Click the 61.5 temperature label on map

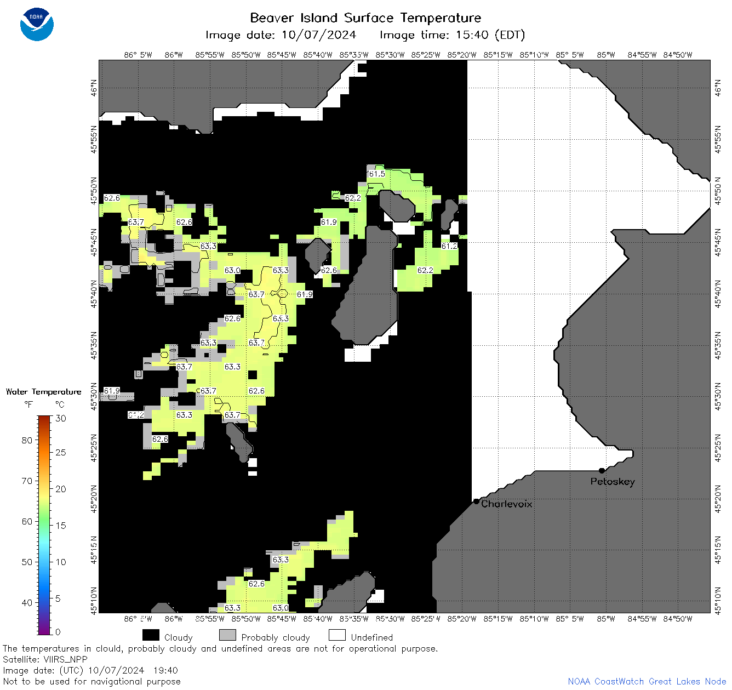click(x=376, y=174)
